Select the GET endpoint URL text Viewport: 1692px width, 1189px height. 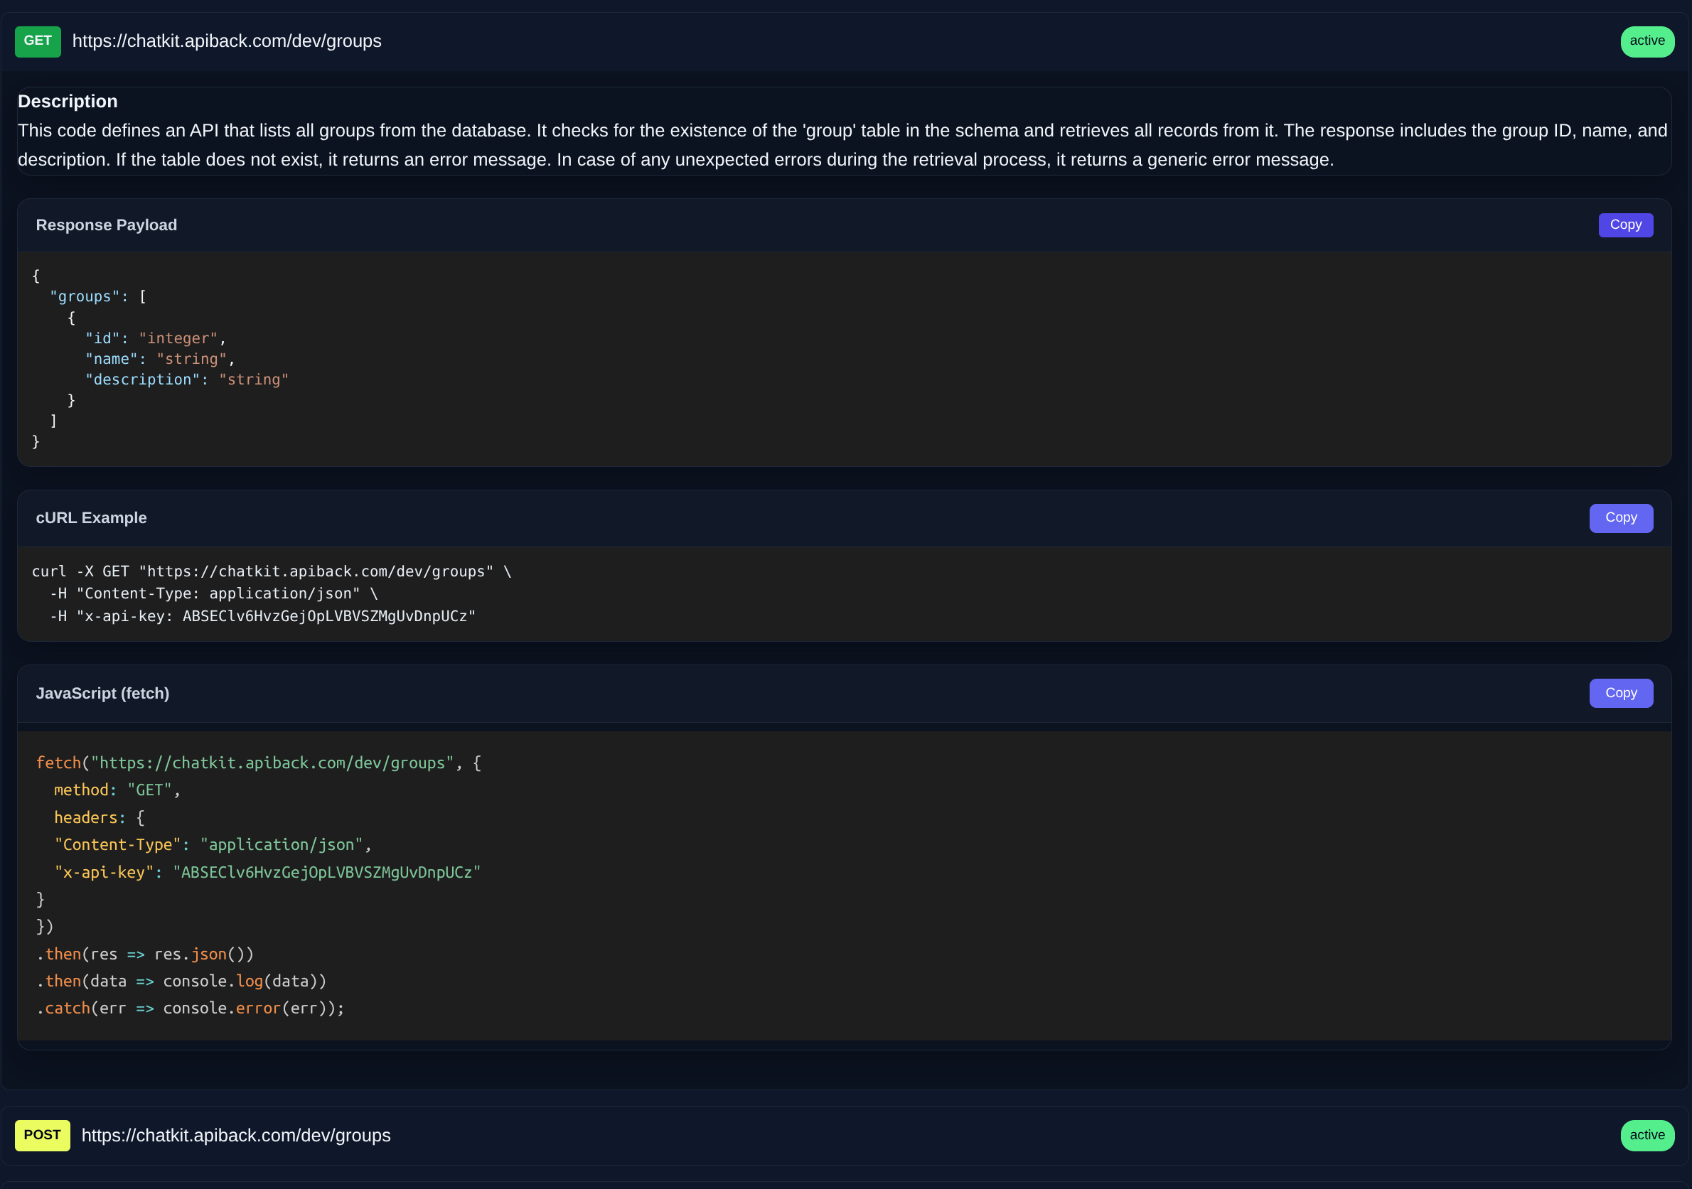226,41
